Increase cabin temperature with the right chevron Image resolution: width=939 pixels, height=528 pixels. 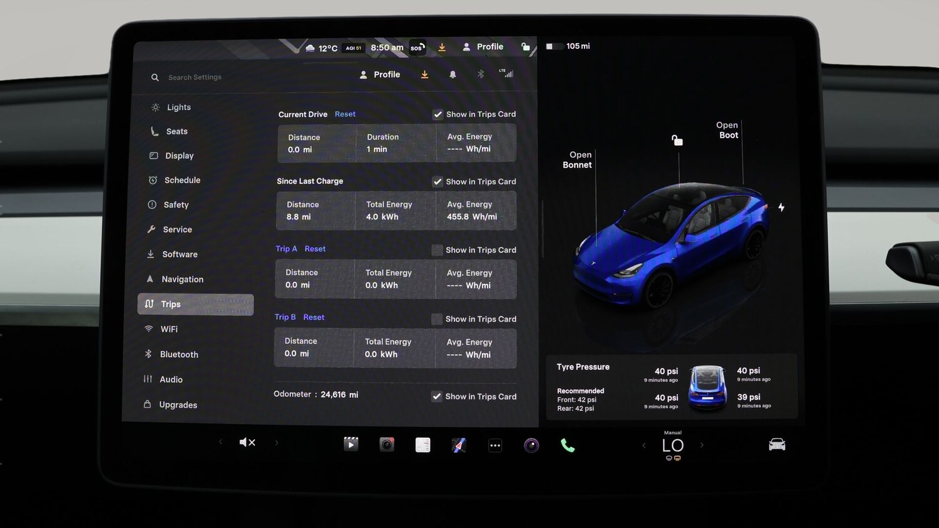pyautogui.click(x=702, y=445)
